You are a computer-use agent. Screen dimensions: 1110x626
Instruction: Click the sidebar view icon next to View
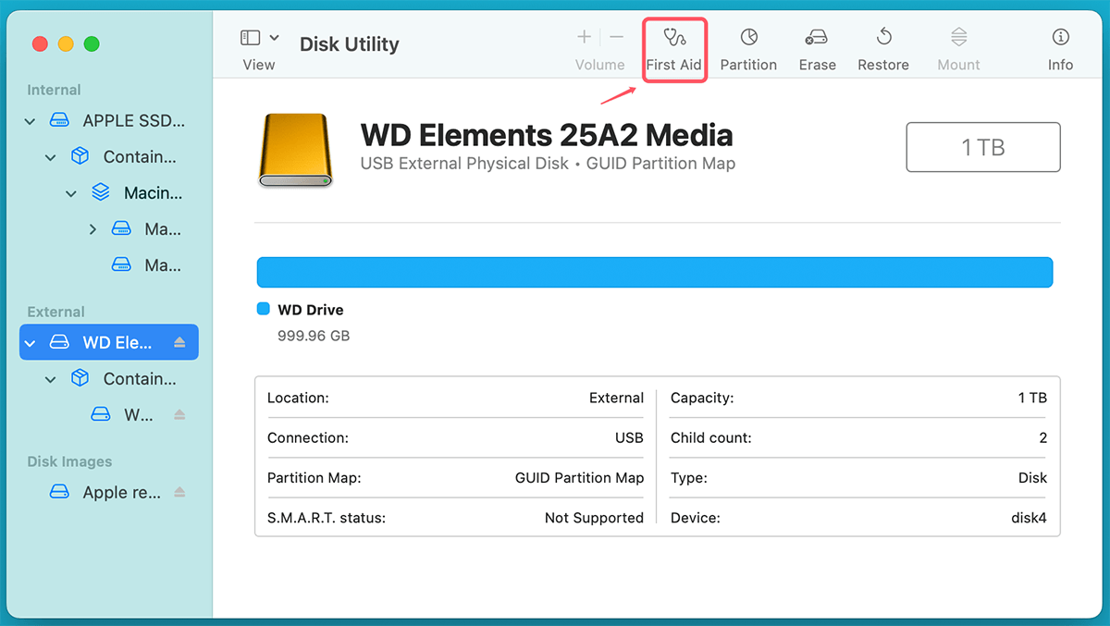coord(249,37)
